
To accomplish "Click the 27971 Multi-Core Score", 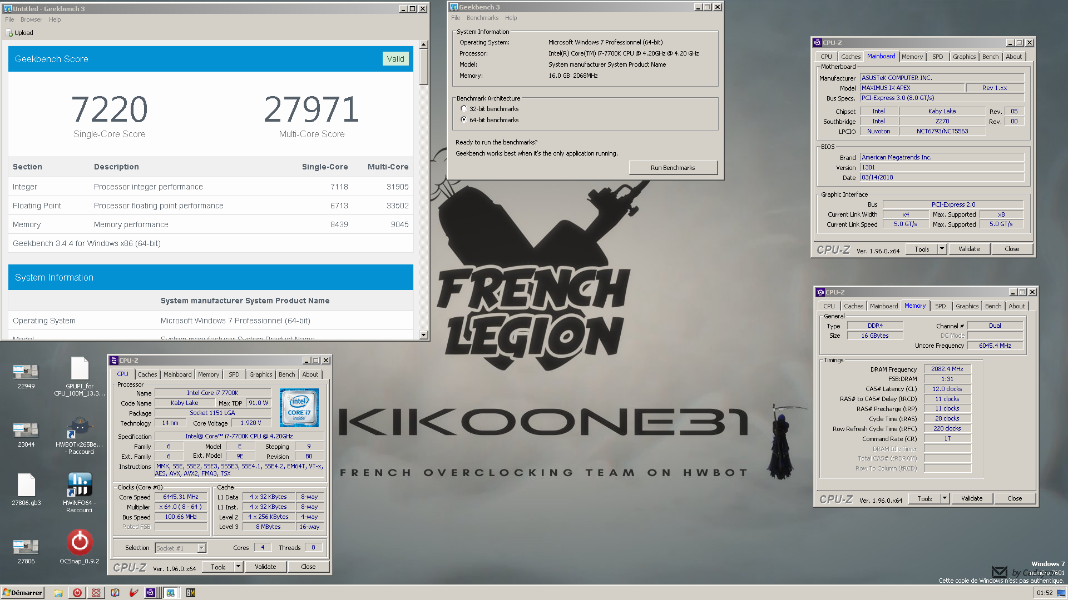I will [x=311, y=109].
